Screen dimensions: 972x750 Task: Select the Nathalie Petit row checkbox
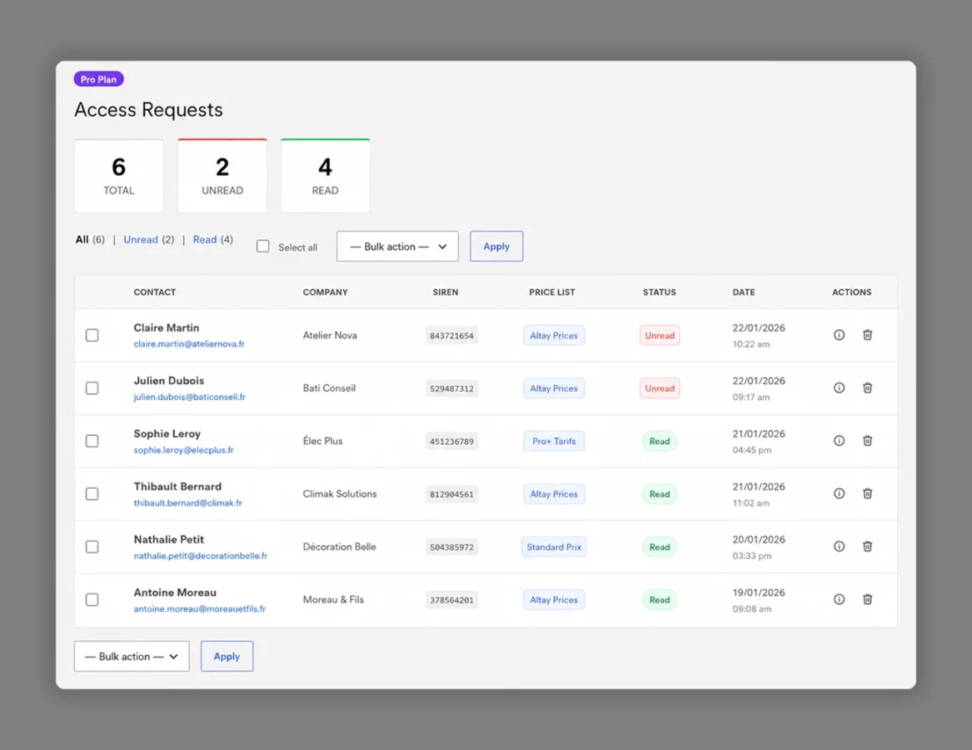[92, 547]
